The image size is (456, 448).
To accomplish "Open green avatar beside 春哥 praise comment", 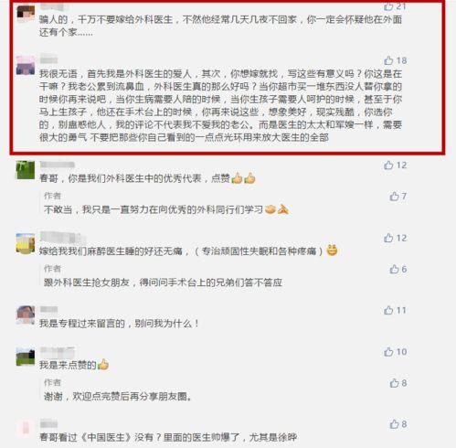I will point(26,170).
